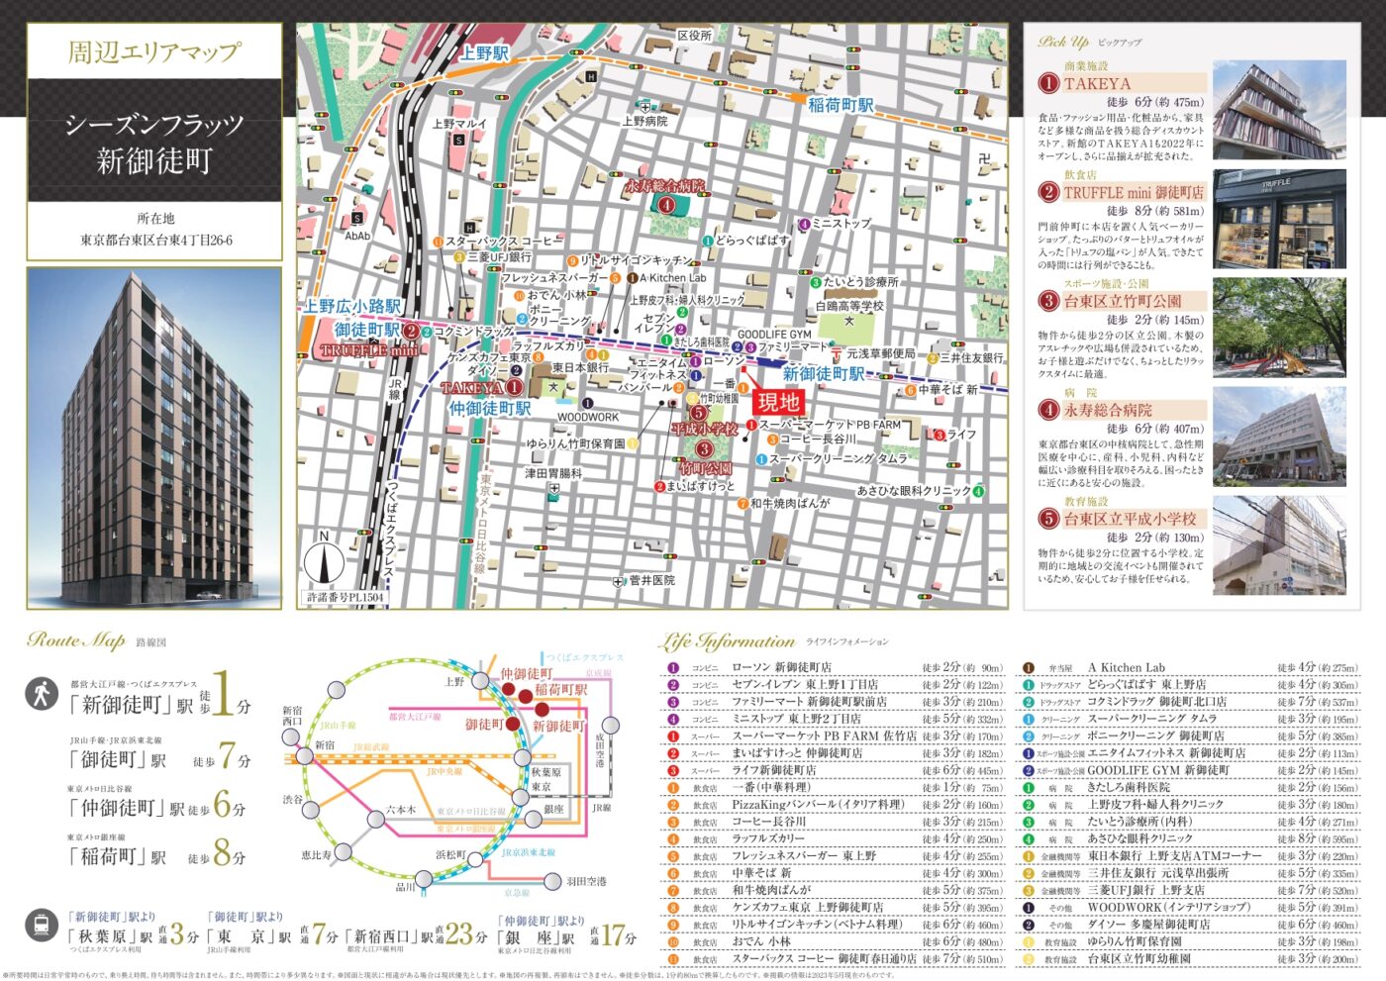Open the 平成小学校 school building photo

1279,545
